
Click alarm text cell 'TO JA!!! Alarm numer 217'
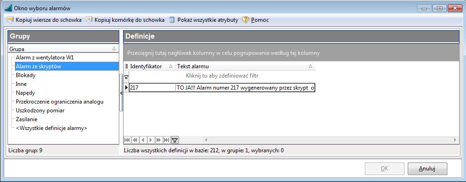click(x=246, y=88)
